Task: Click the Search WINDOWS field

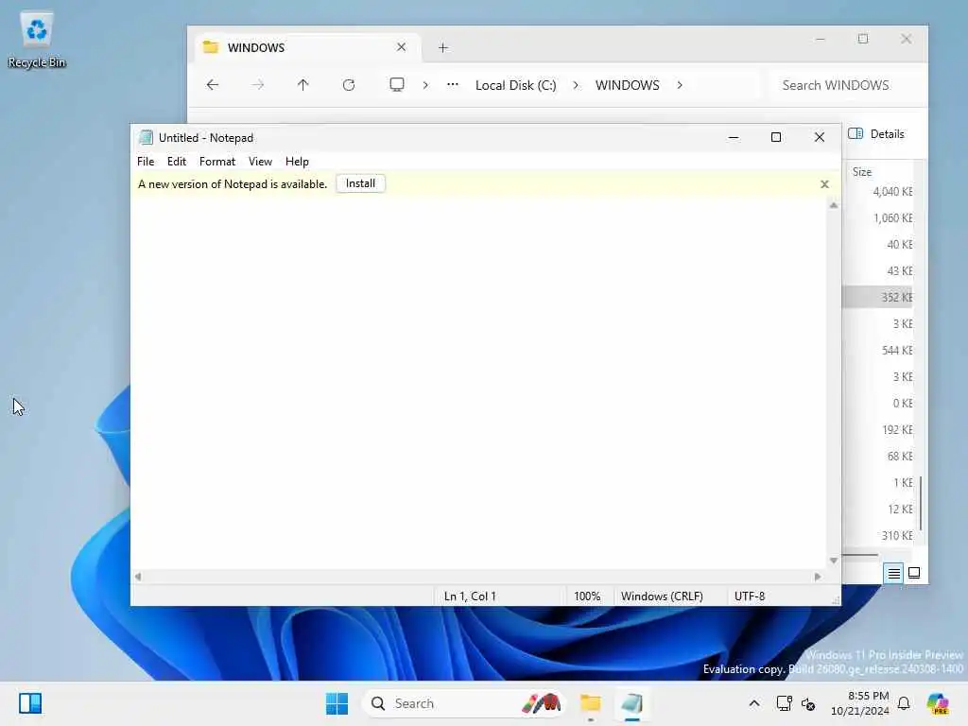Action: point(849,85)
